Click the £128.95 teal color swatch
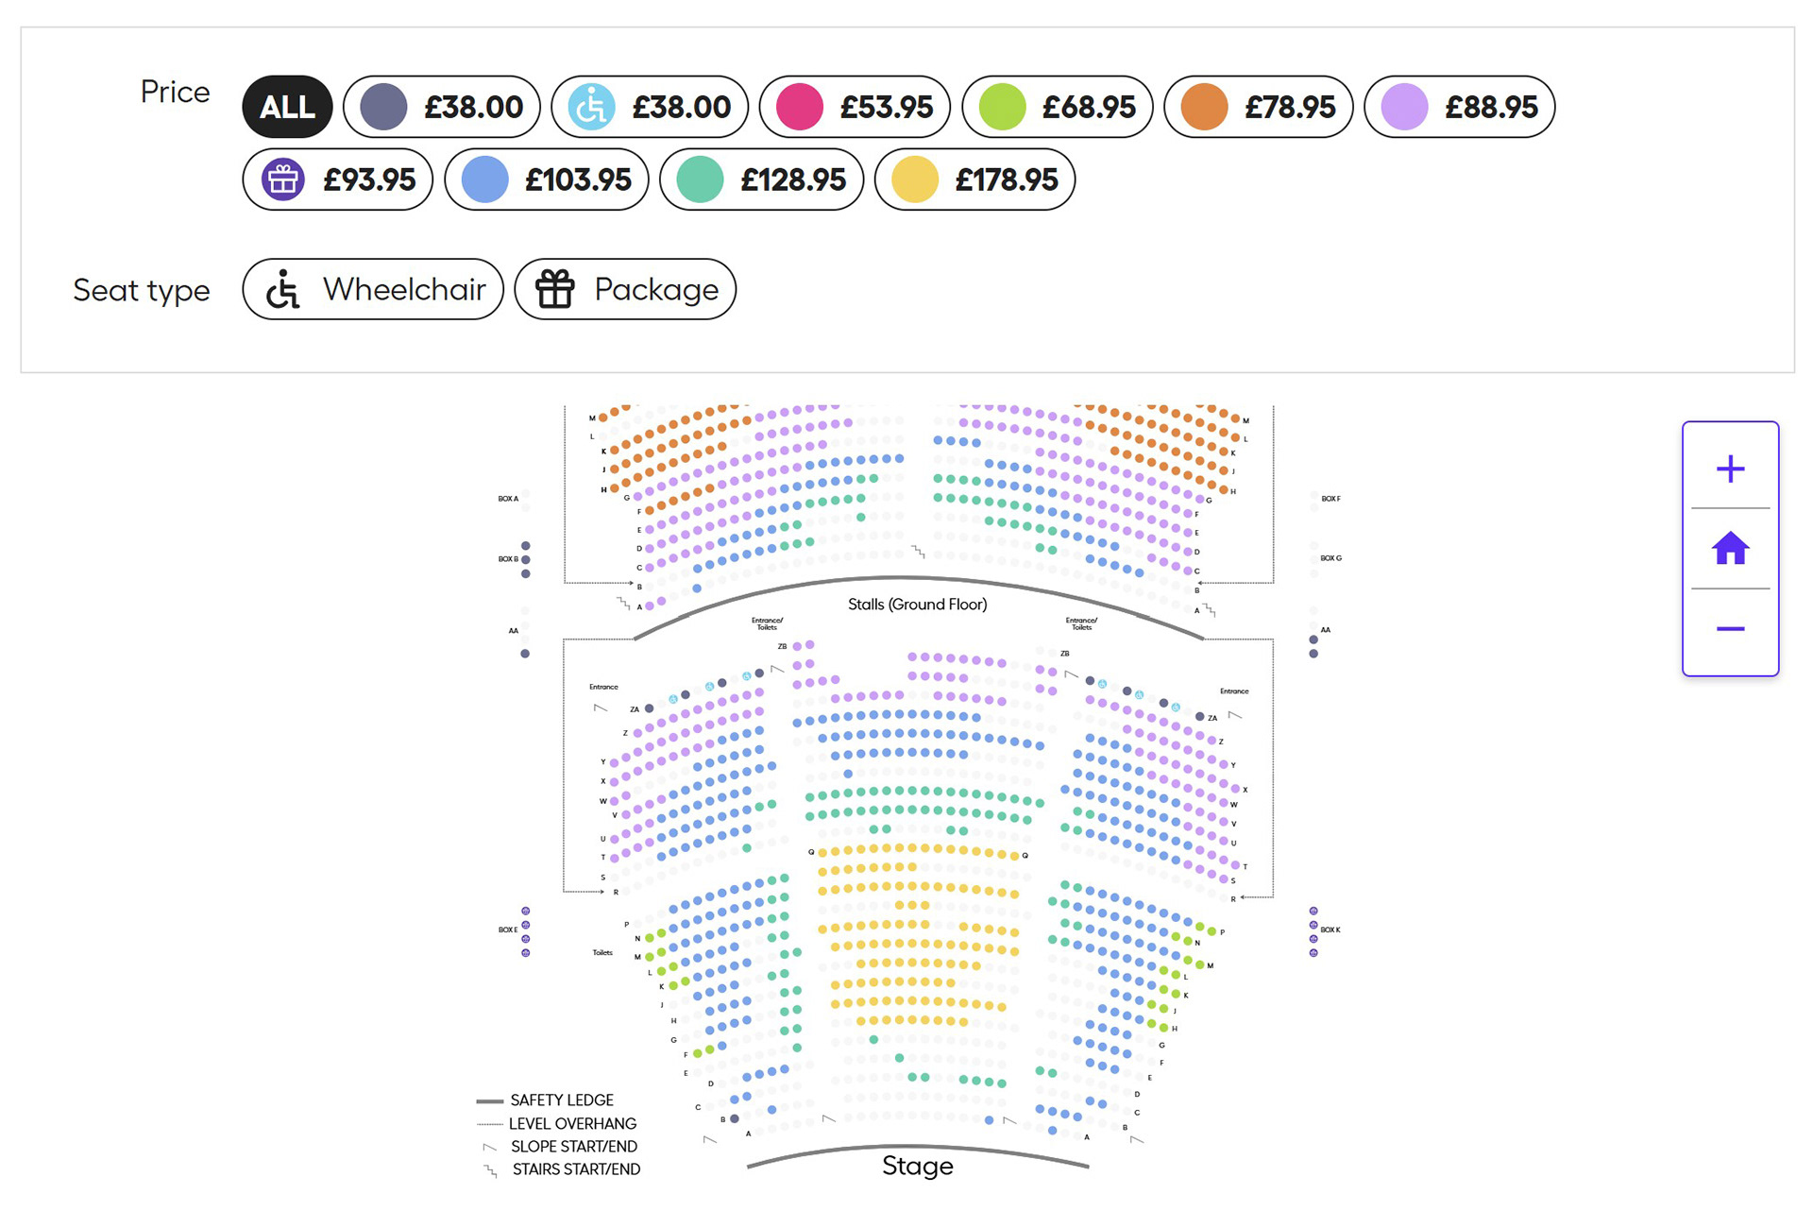1813x1228 pixels. [701, 179]
